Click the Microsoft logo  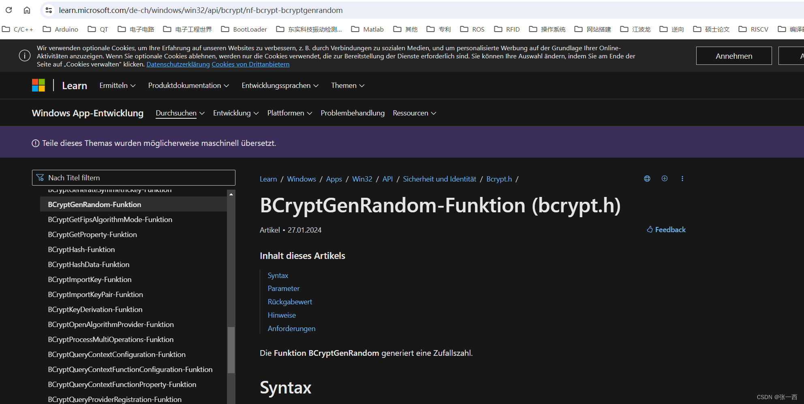point(38,86)
